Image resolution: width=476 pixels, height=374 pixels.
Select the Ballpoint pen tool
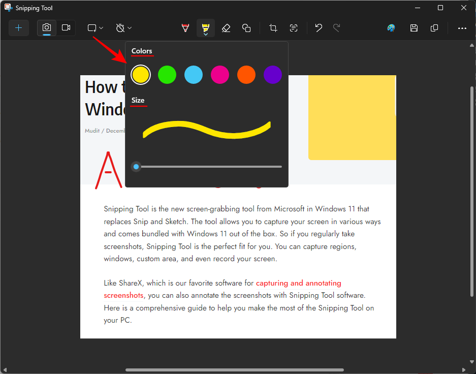point(185,28)
